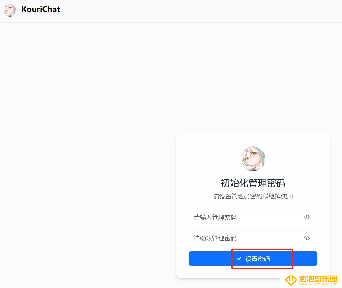This screenshot has height=288, width=342.
Task: Click the checkmark icon on the blue button
Action: tap(239, 258)
